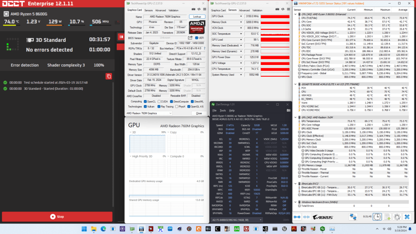This screenshot has height=234, width=416.
Task: Click the HWiNFO64 clock reset-timer icon
Action: click(x=377, y=217)
